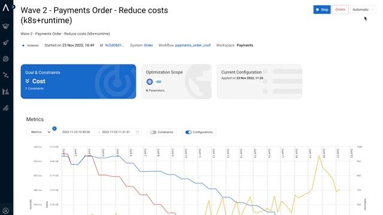
Task: Open the Metrics selection dropdown
Action: 41,132
